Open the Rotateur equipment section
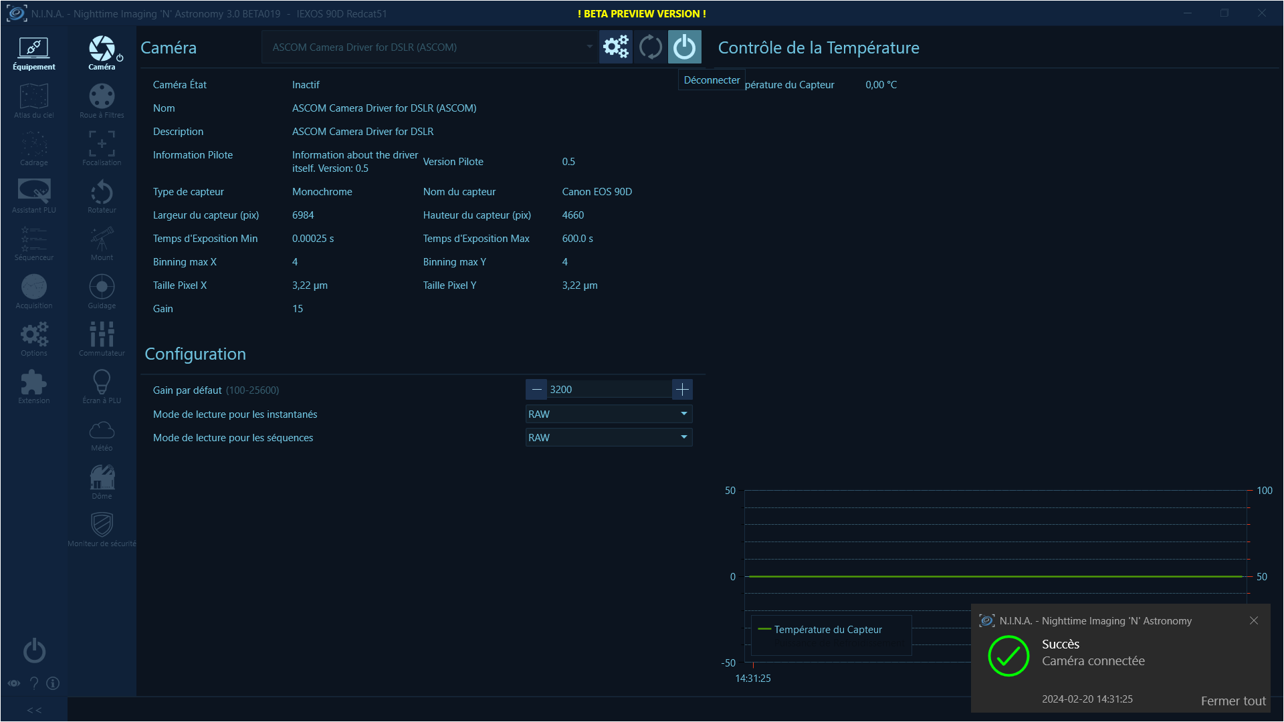The image size is (1284, 722). 102,197
